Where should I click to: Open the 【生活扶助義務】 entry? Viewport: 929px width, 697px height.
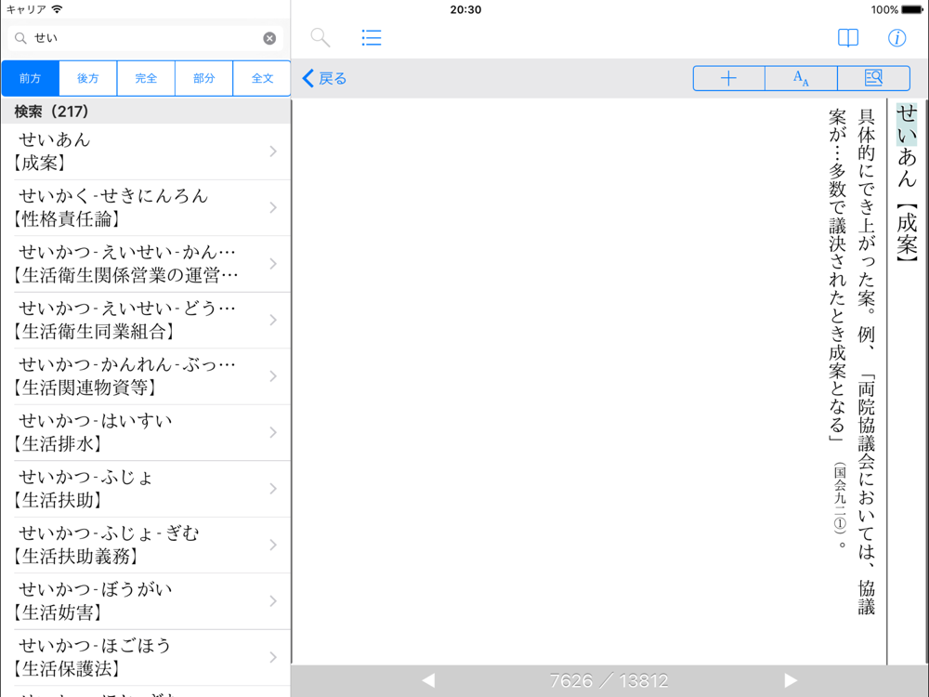[x=146, y=545]
